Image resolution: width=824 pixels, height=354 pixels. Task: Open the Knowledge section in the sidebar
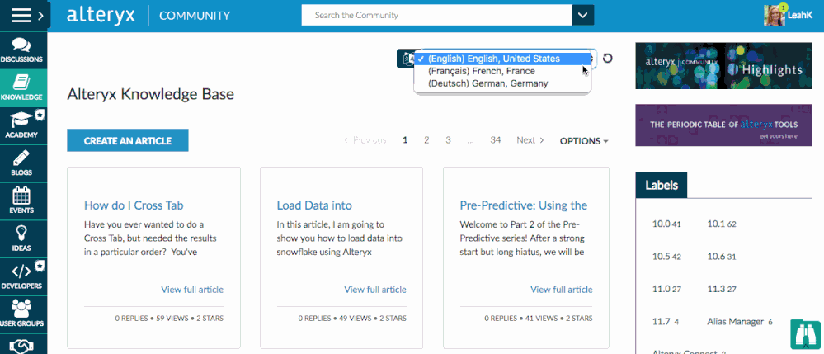(21, 87)
